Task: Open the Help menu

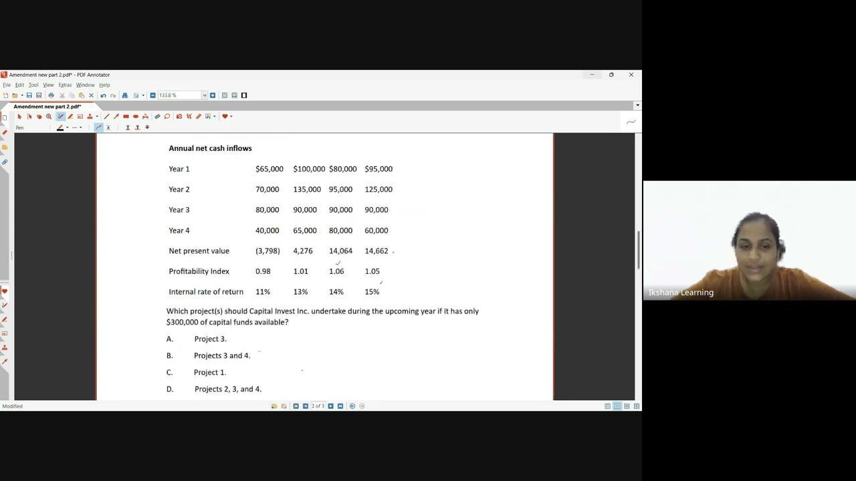Action: click(x=104, y=85)
